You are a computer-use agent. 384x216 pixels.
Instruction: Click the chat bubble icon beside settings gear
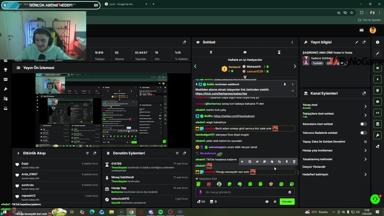(x=267, y=202)
